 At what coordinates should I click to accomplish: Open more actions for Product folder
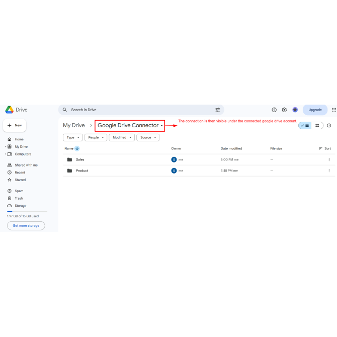click(329, 171)
